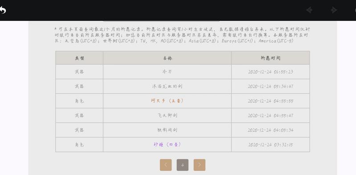Click the 铁影阔剑 weapon name
Viewport: 356px width, 175px height.
click(x=167, y=130)
